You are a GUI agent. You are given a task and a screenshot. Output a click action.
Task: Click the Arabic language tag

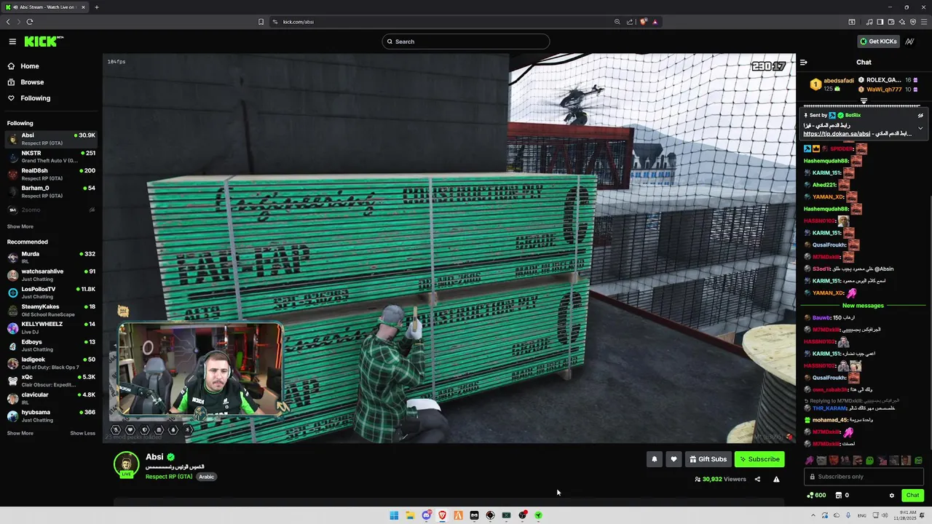tap(207, 477)
